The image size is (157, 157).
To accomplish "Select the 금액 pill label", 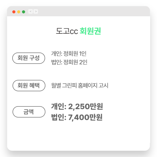I will tap(29, 112).
